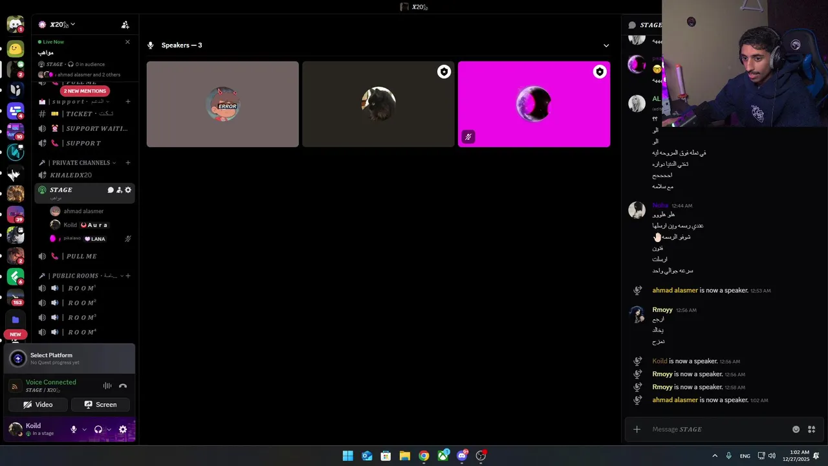Open yellow smiley server icon
This screenshot has width=828, height=466.
coord(16,48)
